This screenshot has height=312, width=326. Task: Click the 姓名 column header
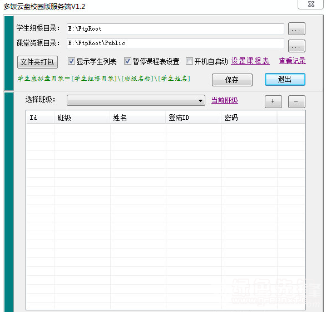pos(138,118)
